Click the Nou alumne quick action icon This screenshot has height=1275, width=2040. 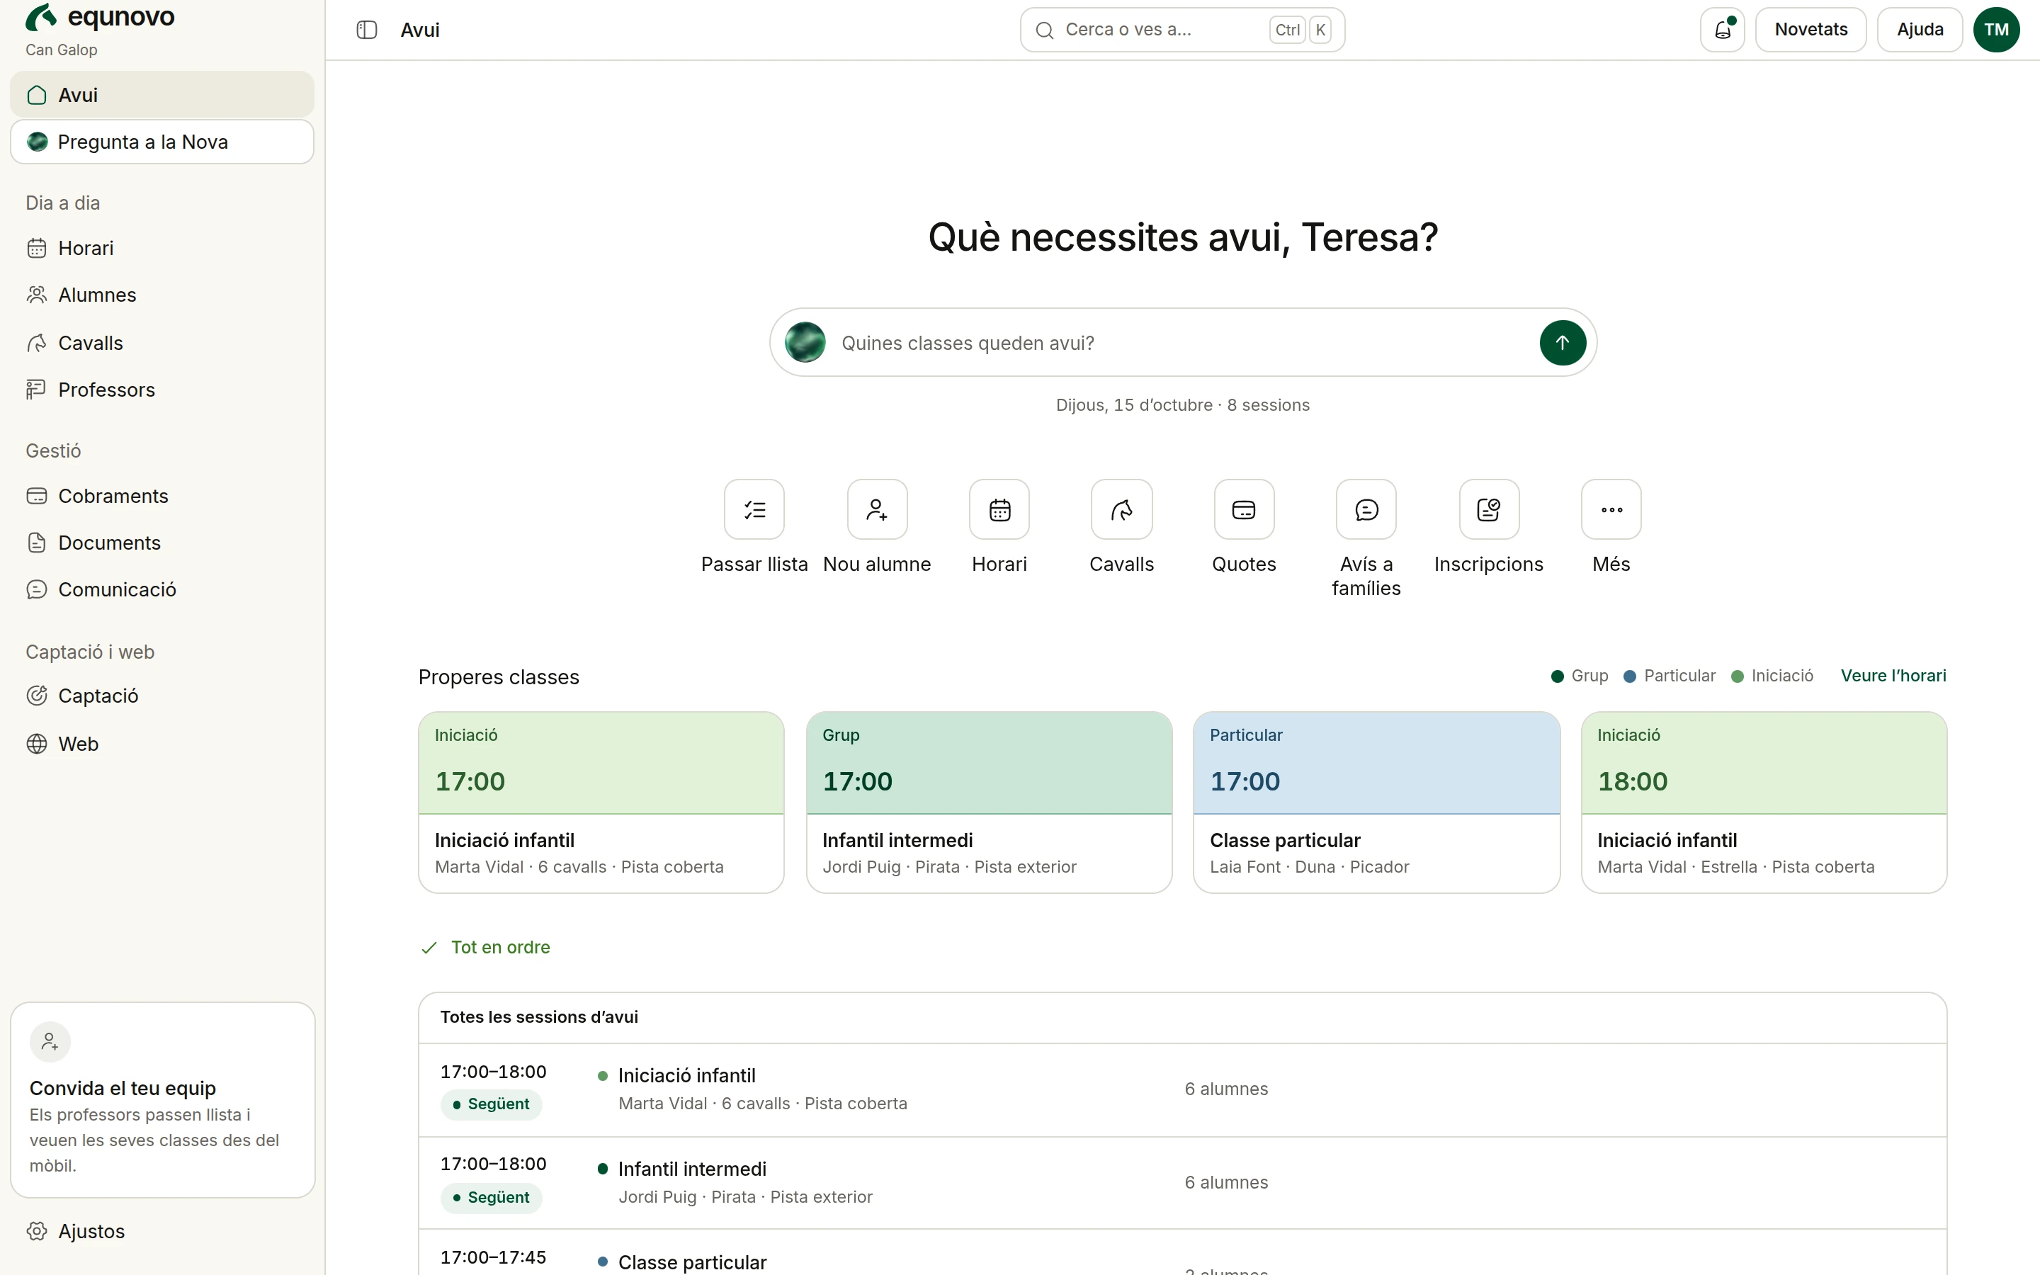[x=877, y=509]
